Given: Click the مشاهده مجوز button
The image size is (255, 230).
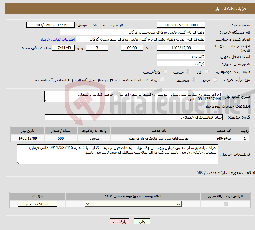Looking at the screenshot, I should click(37, 204).
